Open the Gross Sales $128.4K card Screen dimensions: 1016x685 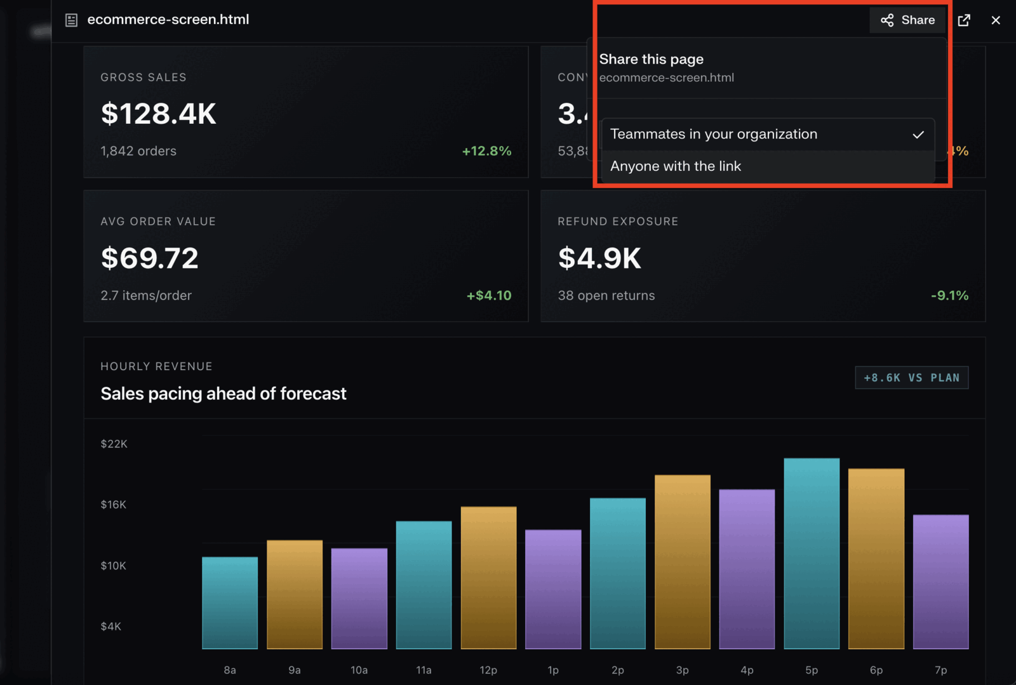click(x=306, y=112)
